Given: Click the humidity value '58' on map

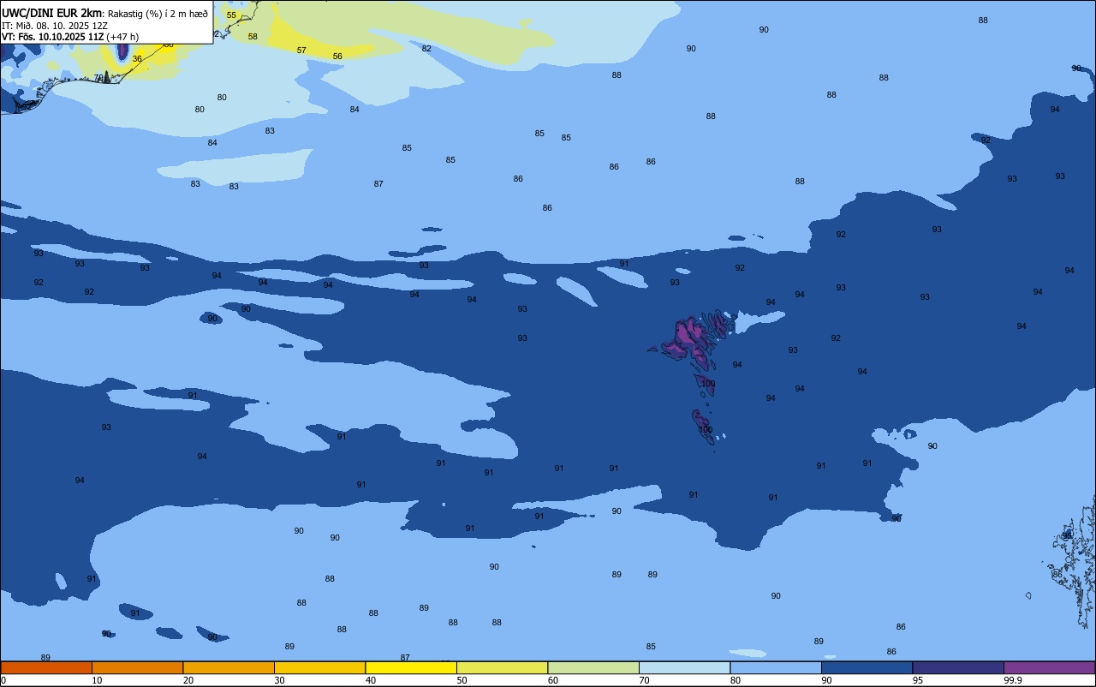Looking at the screenshot, I should pos(253,37).
